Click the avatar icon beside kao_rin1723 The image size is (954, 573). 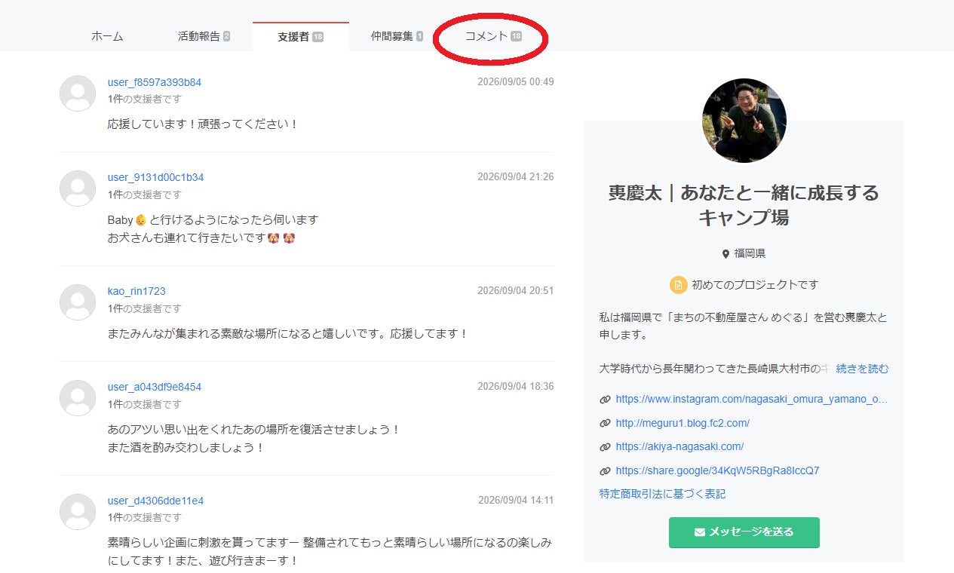[78, 302]
